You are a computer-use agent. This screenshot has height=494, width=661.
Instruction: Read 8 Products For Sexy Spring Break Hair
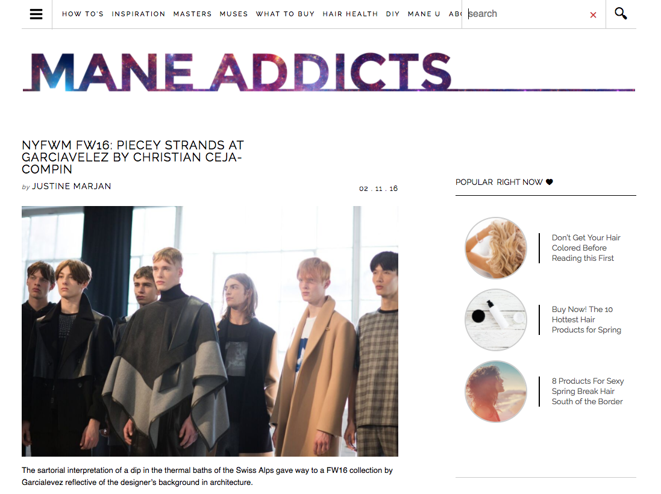coord(587,391)
